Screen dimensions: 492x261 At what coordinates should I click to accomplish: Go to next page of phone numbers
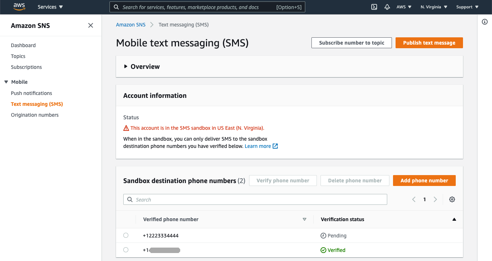[435, 199]
